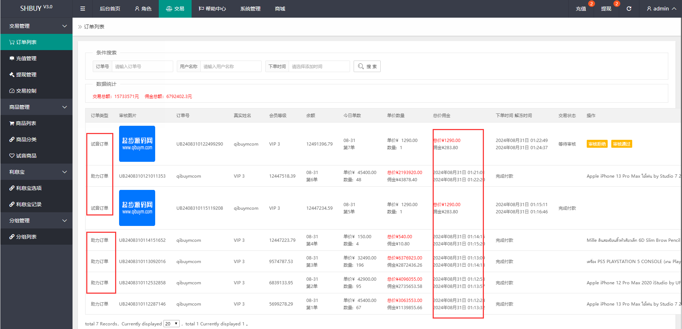
Task: Switch to the 帮助中心 top menu
Action: click(212, 9)
